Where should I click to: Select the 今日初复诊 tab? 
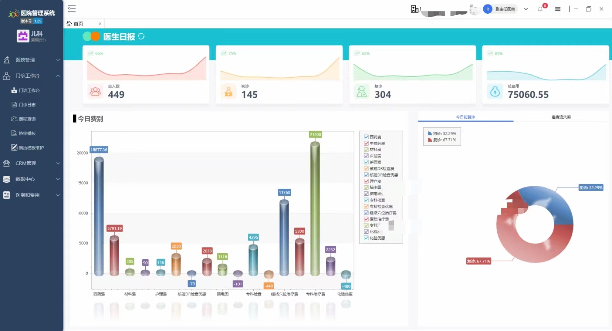click(x=465, y=117)
